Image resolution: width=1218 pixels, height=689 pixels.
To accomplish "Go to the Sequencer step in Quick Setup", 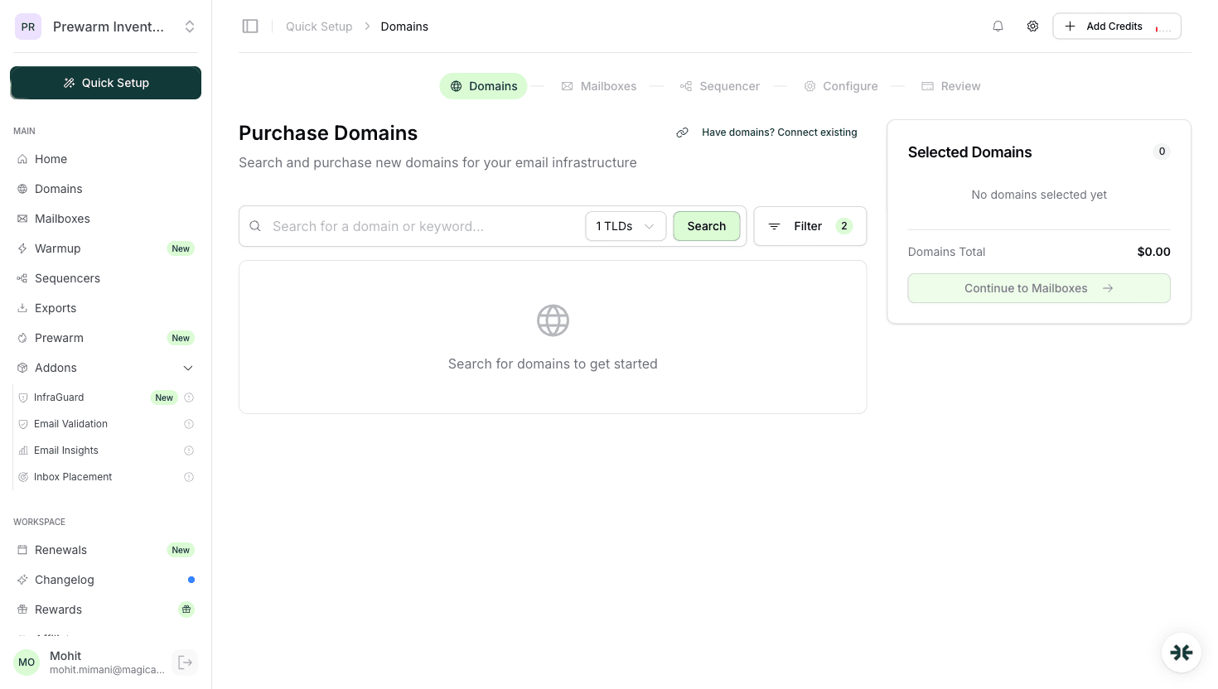I will coord(719,85).
